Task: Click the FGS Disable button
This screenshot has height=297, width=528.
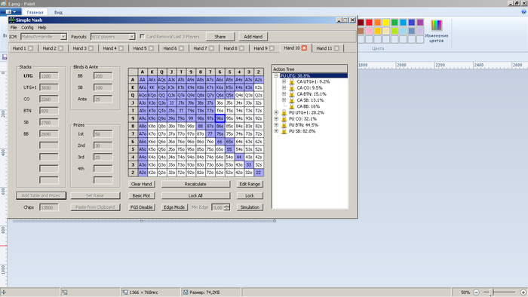Action: click(142, 207)
